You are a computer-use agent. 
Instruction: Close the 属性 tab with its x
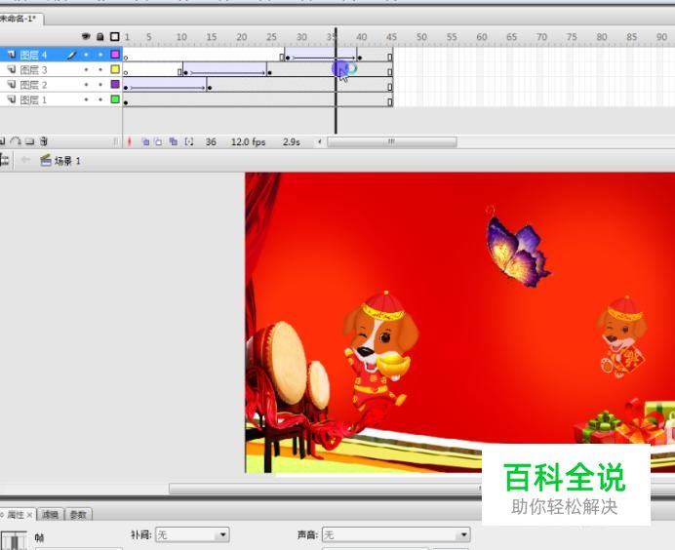(29, 514)
